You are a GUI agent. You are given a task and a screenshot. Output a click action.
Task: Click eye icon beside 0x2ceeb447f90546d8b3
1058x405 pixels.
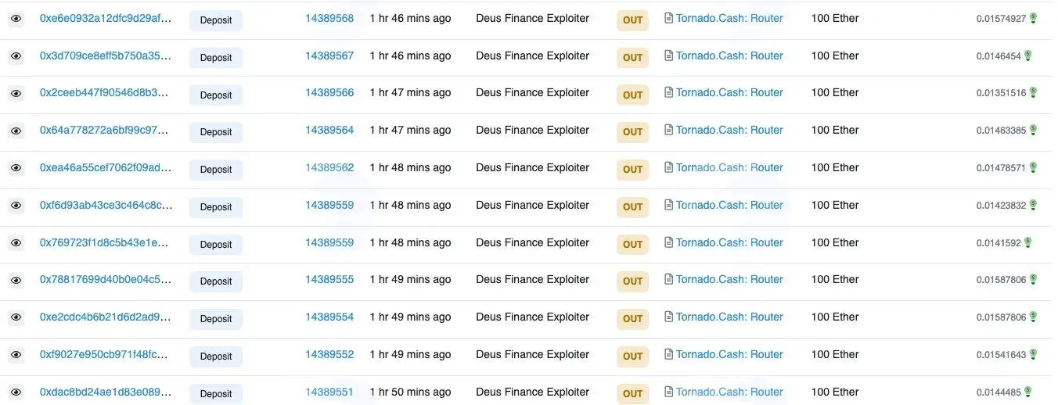[x=16, y=93]
